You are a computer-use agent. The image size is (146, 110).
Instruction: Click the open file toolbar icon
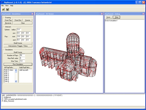tap(3, 9)
